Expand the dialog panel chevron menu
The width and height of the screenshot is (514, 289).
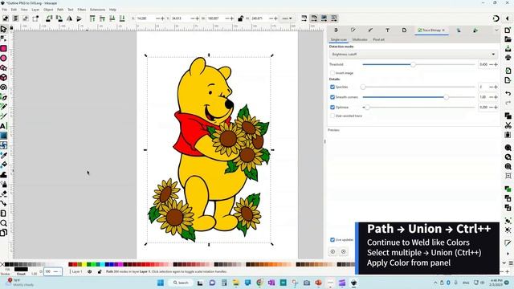click(x=496, y=31)
